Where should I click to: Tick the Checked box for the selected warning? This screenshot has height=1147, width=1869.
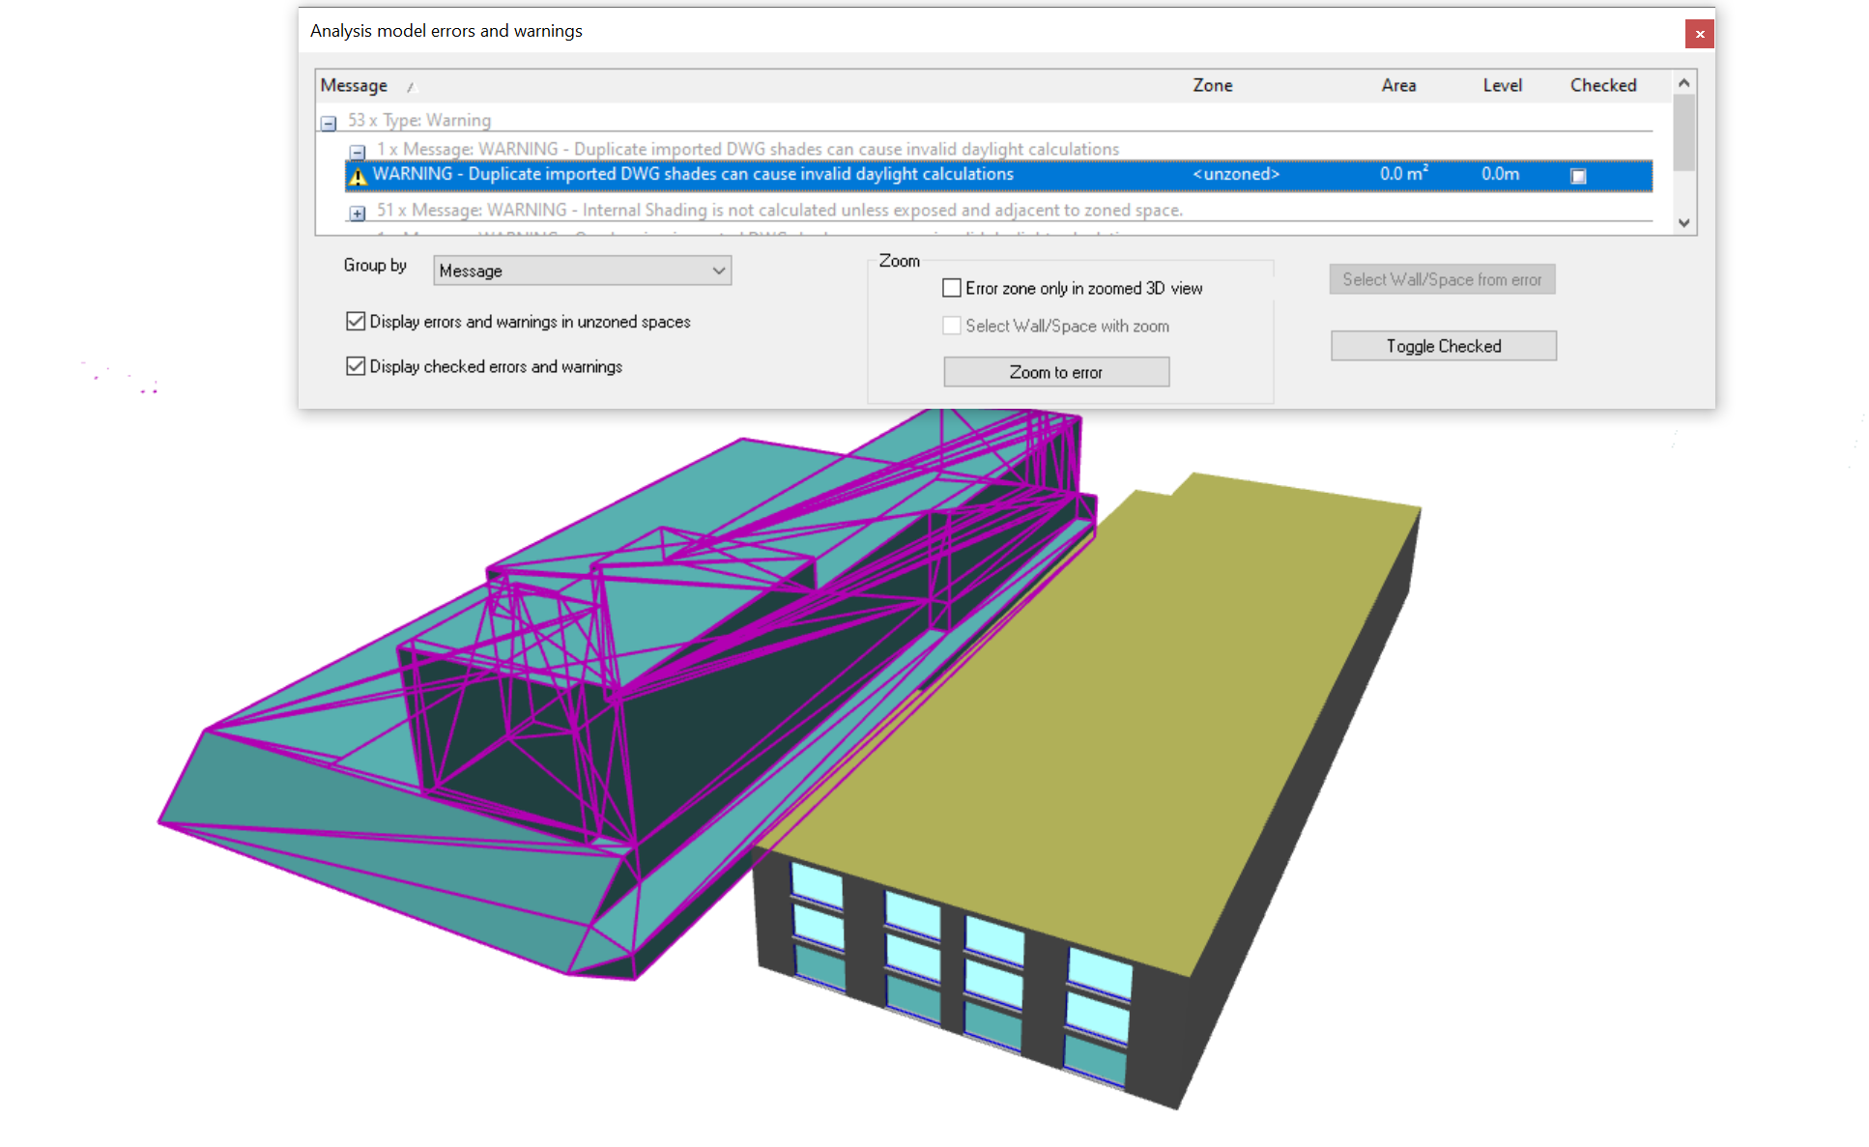(1578, 176)
